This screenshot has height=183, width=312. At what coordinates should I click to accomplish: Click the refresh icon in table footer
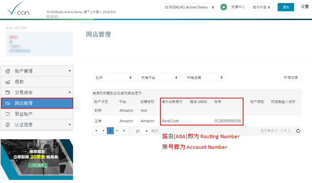coord(298,131)
